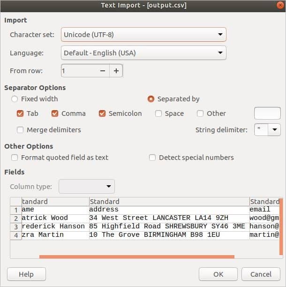The height and width of the screenshot is (287, 286).
Task: Decrease From row value with minus button
Action: pos(103,71)
